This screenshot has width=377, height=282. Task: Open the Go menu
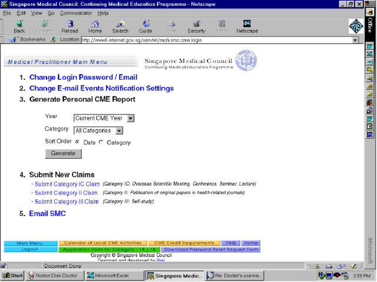click(x=51, y=13)
